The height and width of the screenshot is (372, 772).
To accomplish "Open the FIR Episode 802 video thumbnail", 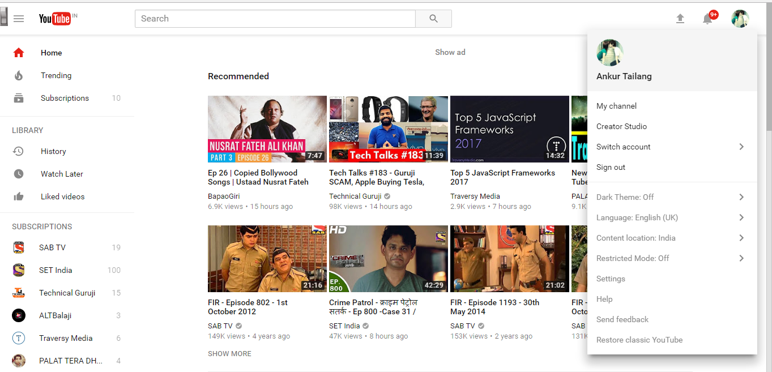I will (267, 259).
